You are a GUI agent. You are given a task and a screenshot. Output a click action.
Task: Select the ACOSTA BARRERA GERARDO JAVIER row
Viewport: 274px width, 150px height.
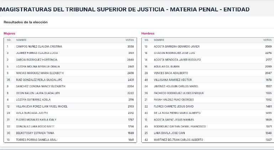[x=208, y=46]
